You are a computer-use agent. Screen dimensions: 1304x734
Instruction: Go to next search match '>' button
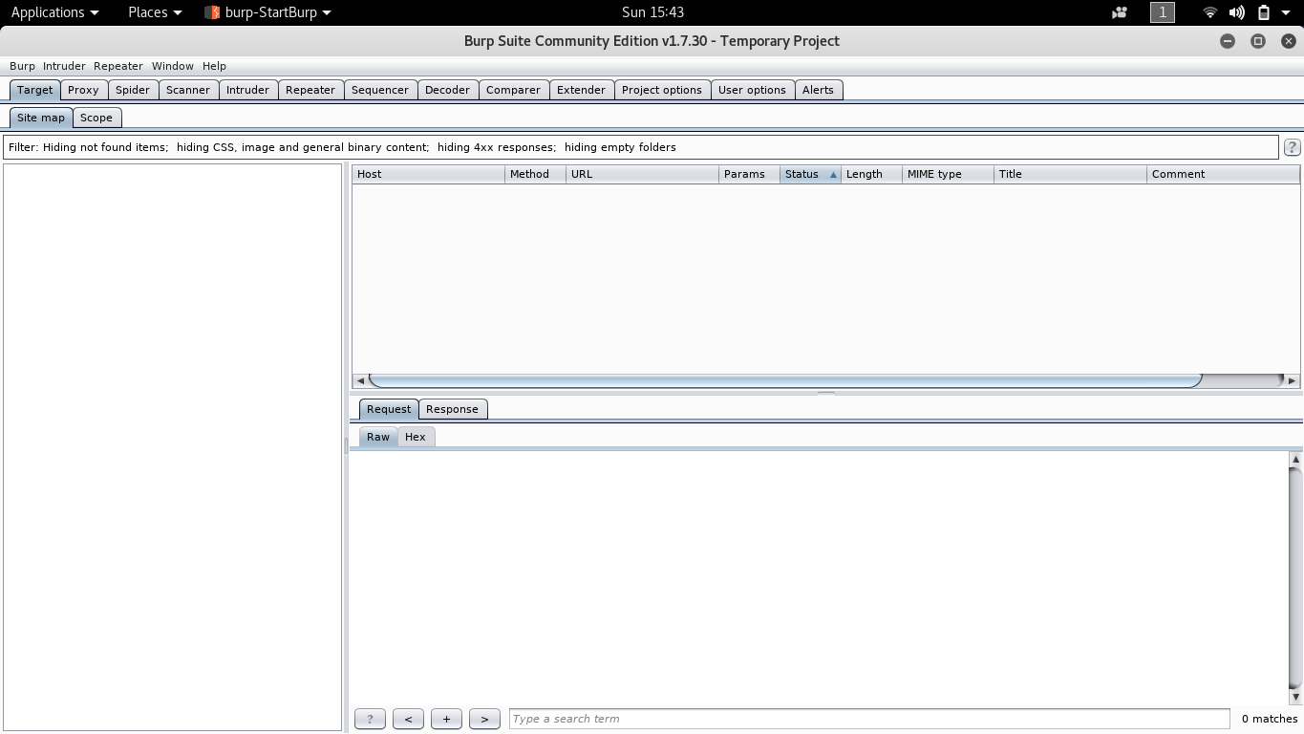(484, 719)
